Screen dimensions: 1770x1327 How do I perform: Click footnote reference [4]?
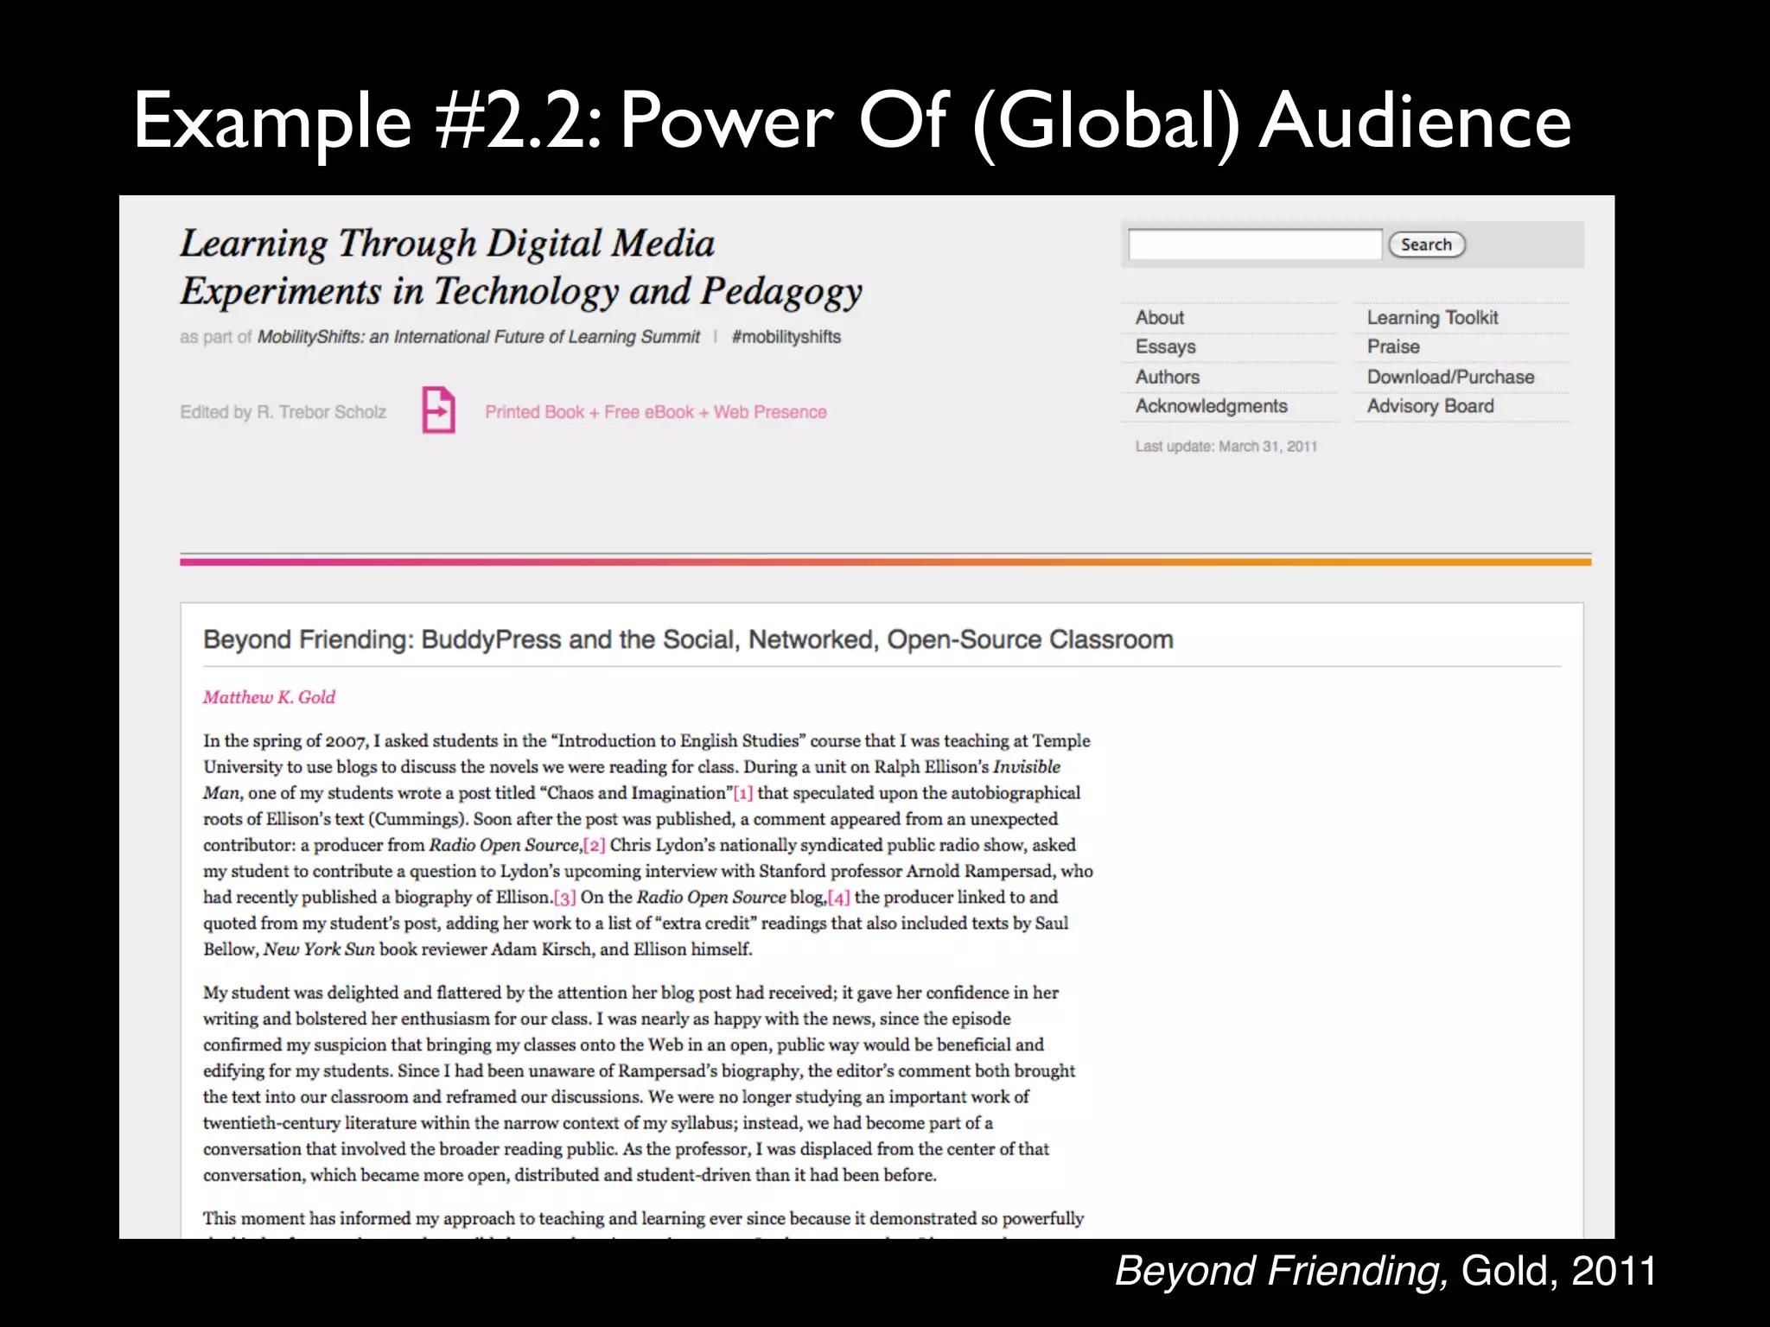[x=838, y=898]
